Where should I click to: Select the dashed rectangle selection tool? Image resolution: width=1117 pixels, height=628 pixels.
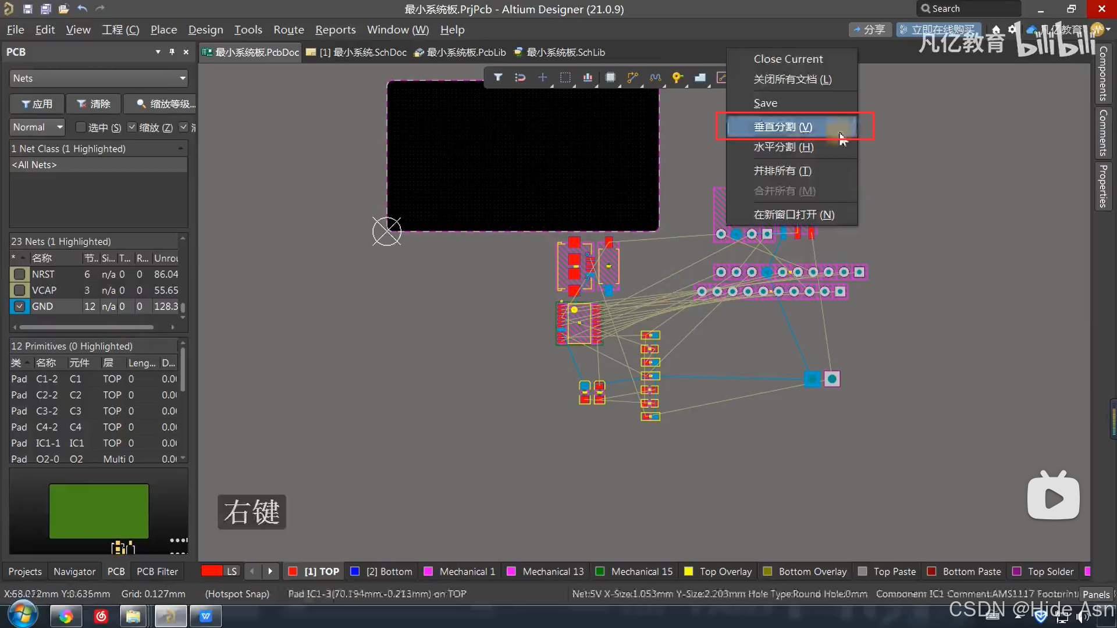pos(565,77)
